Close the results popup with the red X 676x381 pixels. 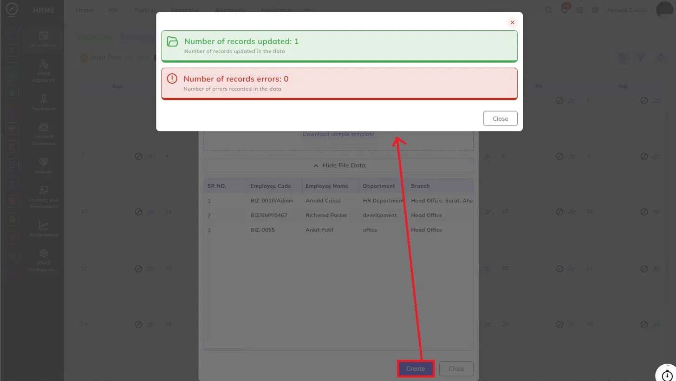512,22
